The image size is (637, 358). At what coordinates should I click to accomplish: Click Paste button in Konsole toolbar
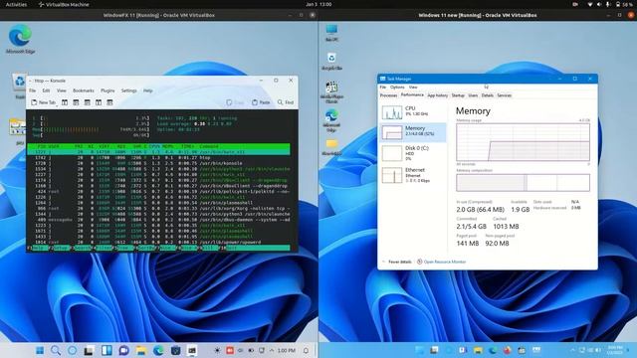[261, 102]
